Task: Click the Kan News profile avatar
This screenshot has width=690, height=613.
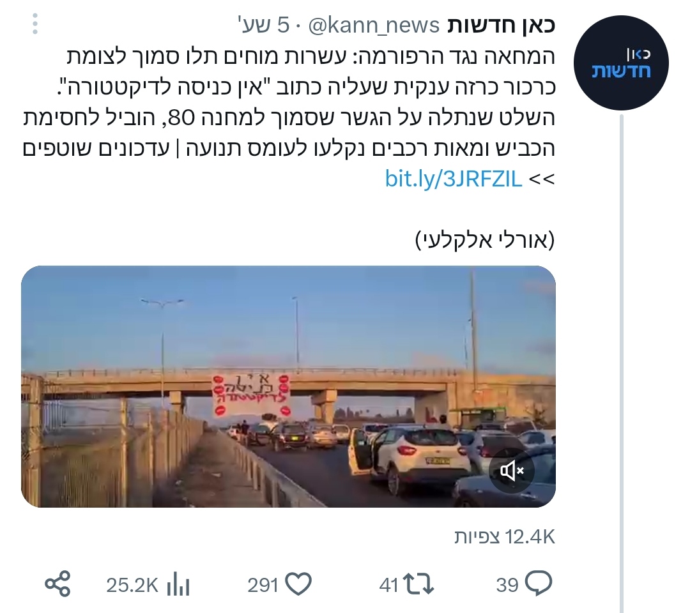Action: 621,63
